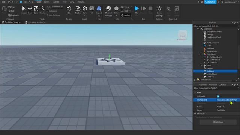The image size is (240, 135).
Task: Collapse the Attributes section
Action: point(195,114)
